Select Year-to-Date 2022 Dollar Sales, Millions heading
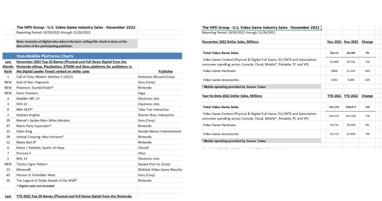 (232, 96)
